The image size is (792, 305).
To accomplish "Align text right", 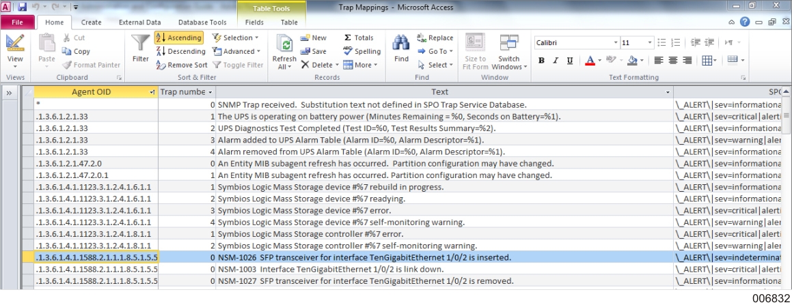I will 687,61.
